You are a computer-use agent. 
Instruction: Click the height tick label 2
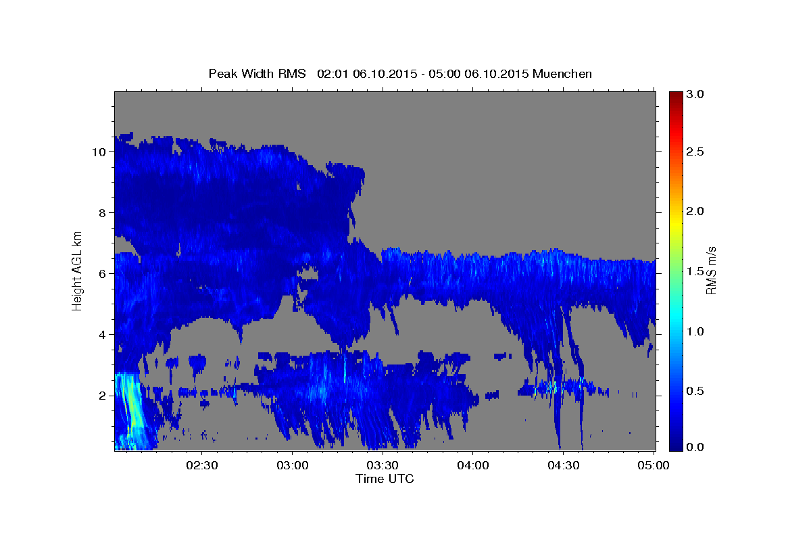pyautogui.click(x=103, y=396)
